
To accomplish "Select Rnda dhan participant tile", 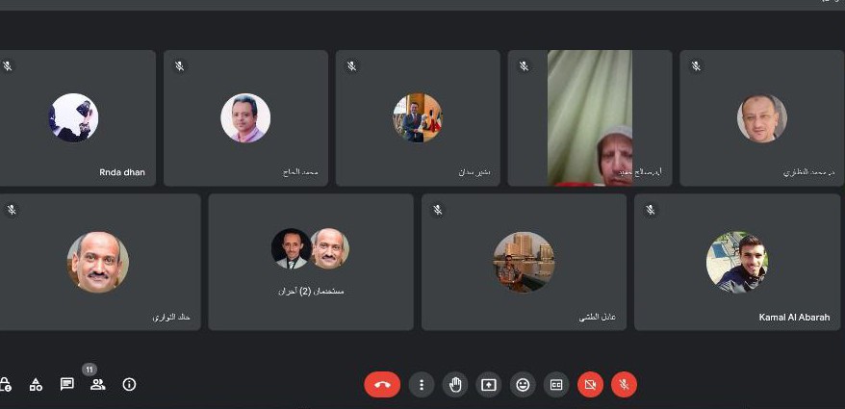I will coord(77,118).
